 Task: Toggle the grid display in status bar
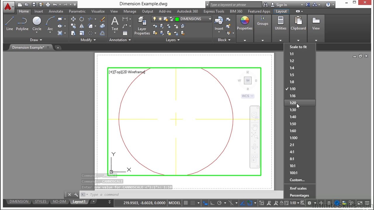[x=186, y=203]
